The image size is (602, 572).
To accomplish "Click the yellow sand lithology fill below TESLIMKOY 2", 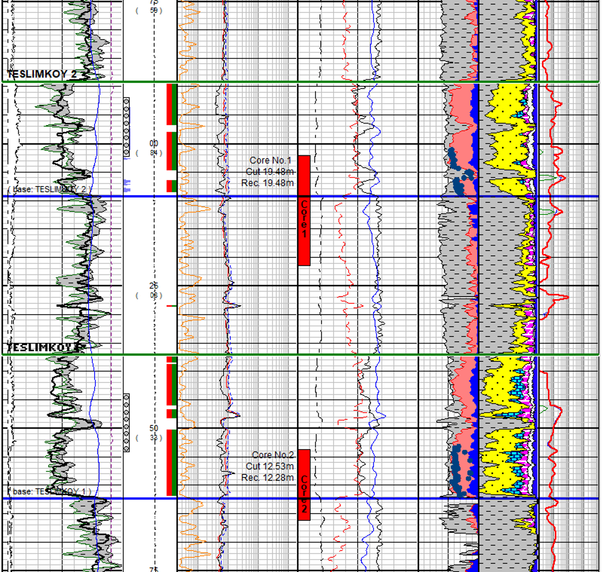I will click(x=507, y=104).
